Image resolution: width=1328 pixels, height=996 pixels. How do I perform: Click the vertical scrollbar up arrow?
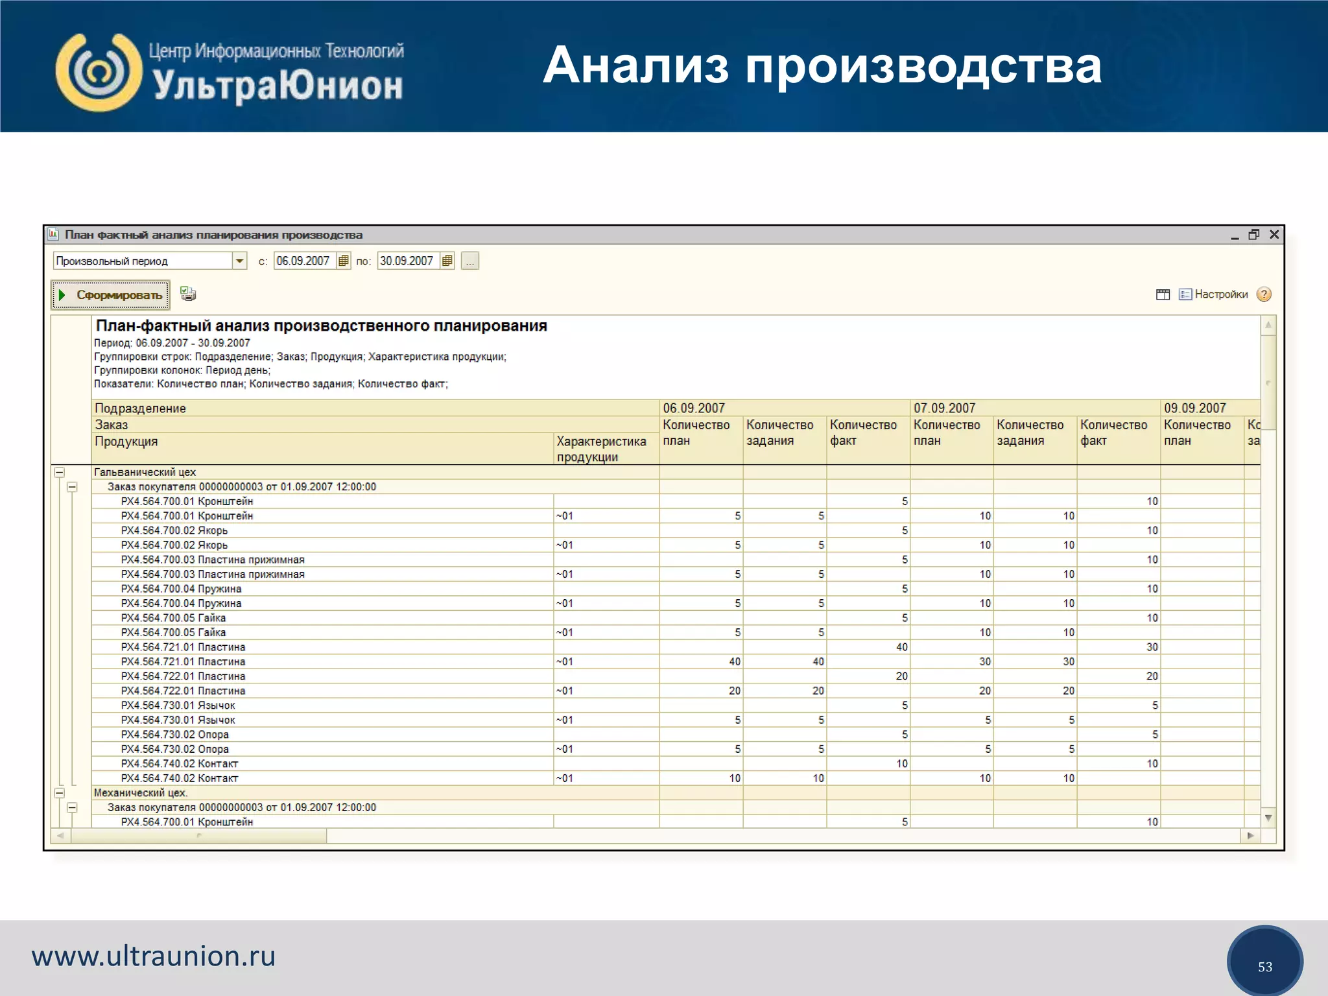[1268, 325]
